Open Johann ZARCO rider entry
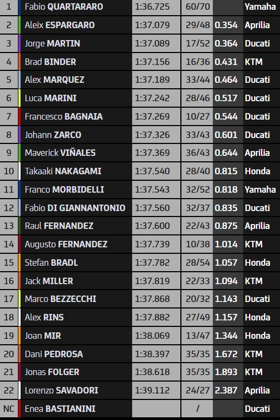Image resolution: width=280 pixels, height=420 pixels. pos(53,135)
